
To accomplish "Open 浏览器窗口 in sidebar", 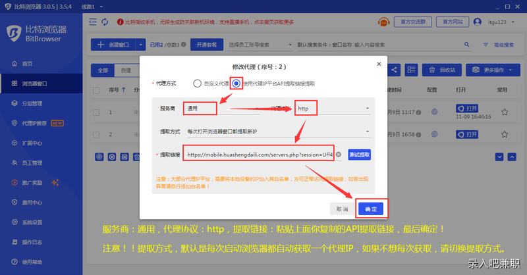I will [x=41, y=84].
